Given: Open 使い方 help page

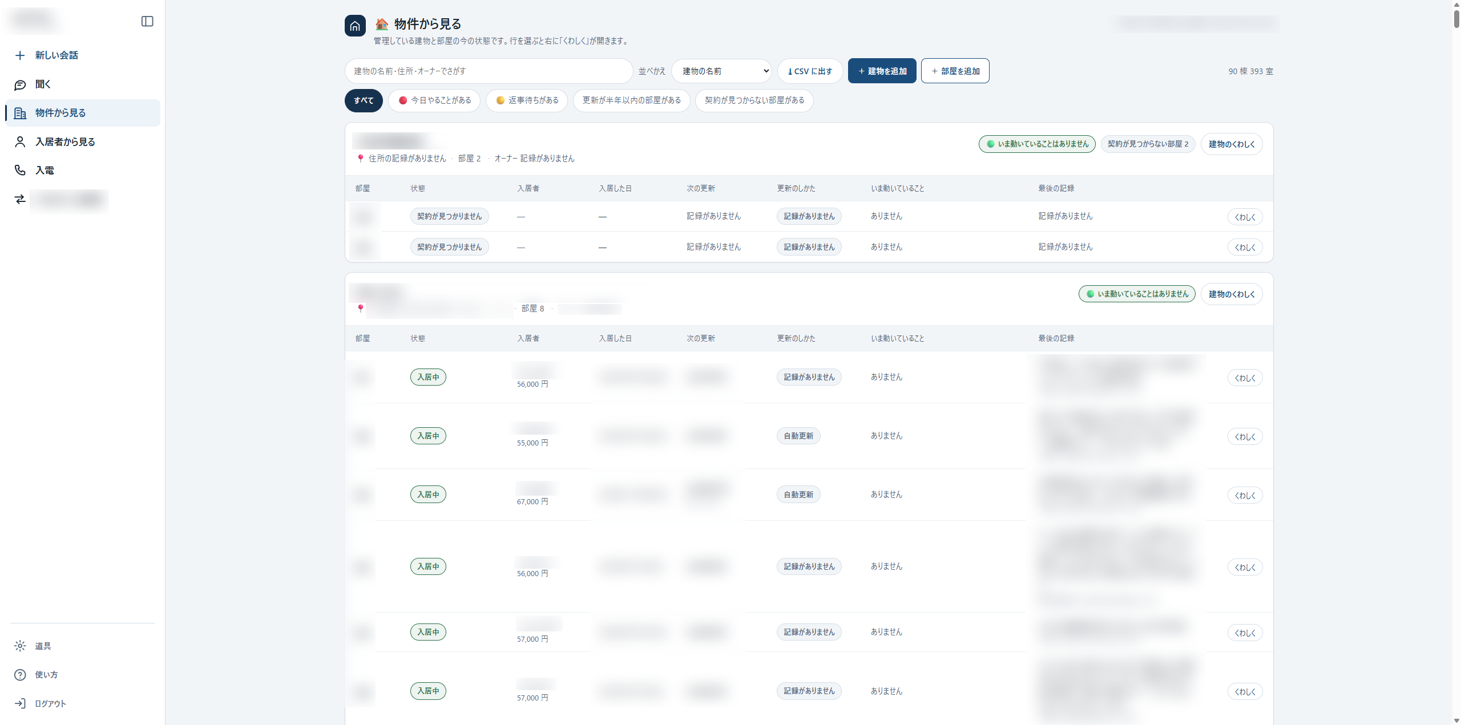Looking at the screenshot, I should (x=83, y=675).
